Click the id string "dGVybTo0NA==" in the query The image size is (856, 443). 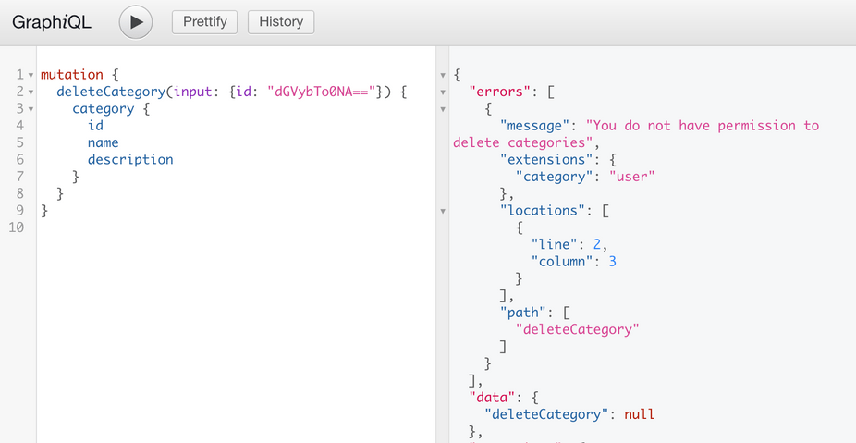pos(321,92)
